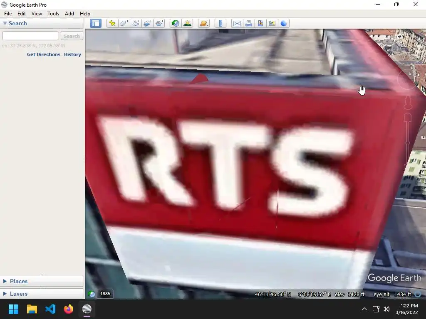Screen dimensions: 426x319
Task: Click the elev 1428 ft text
Action: point(349,294)
